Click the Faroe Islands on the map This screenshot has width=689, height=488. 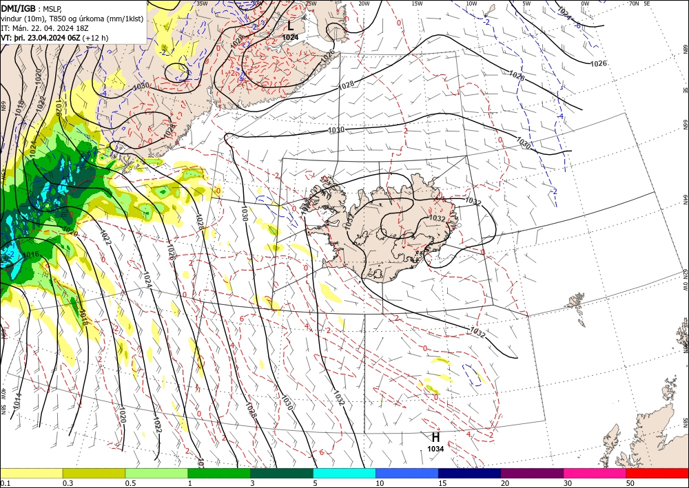pyautogui.click(x=576, y=301)
